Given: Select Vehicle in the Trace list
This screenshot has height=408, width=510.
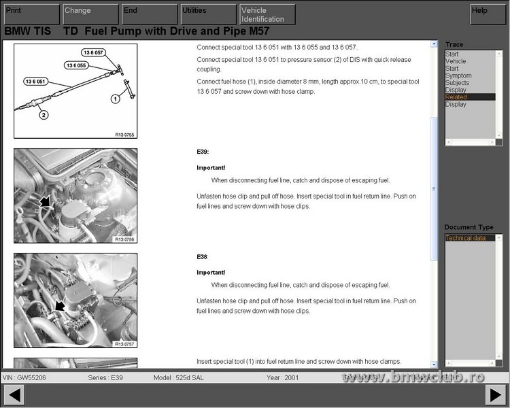Looking at the screenshot, I should [x=456, y=61].
